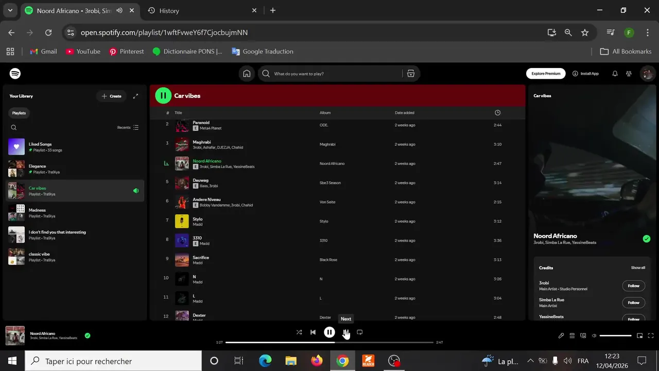659x371 pixels.
Task: Open Chrome zoom magnifier icon
Action: (x=568, y=32)
